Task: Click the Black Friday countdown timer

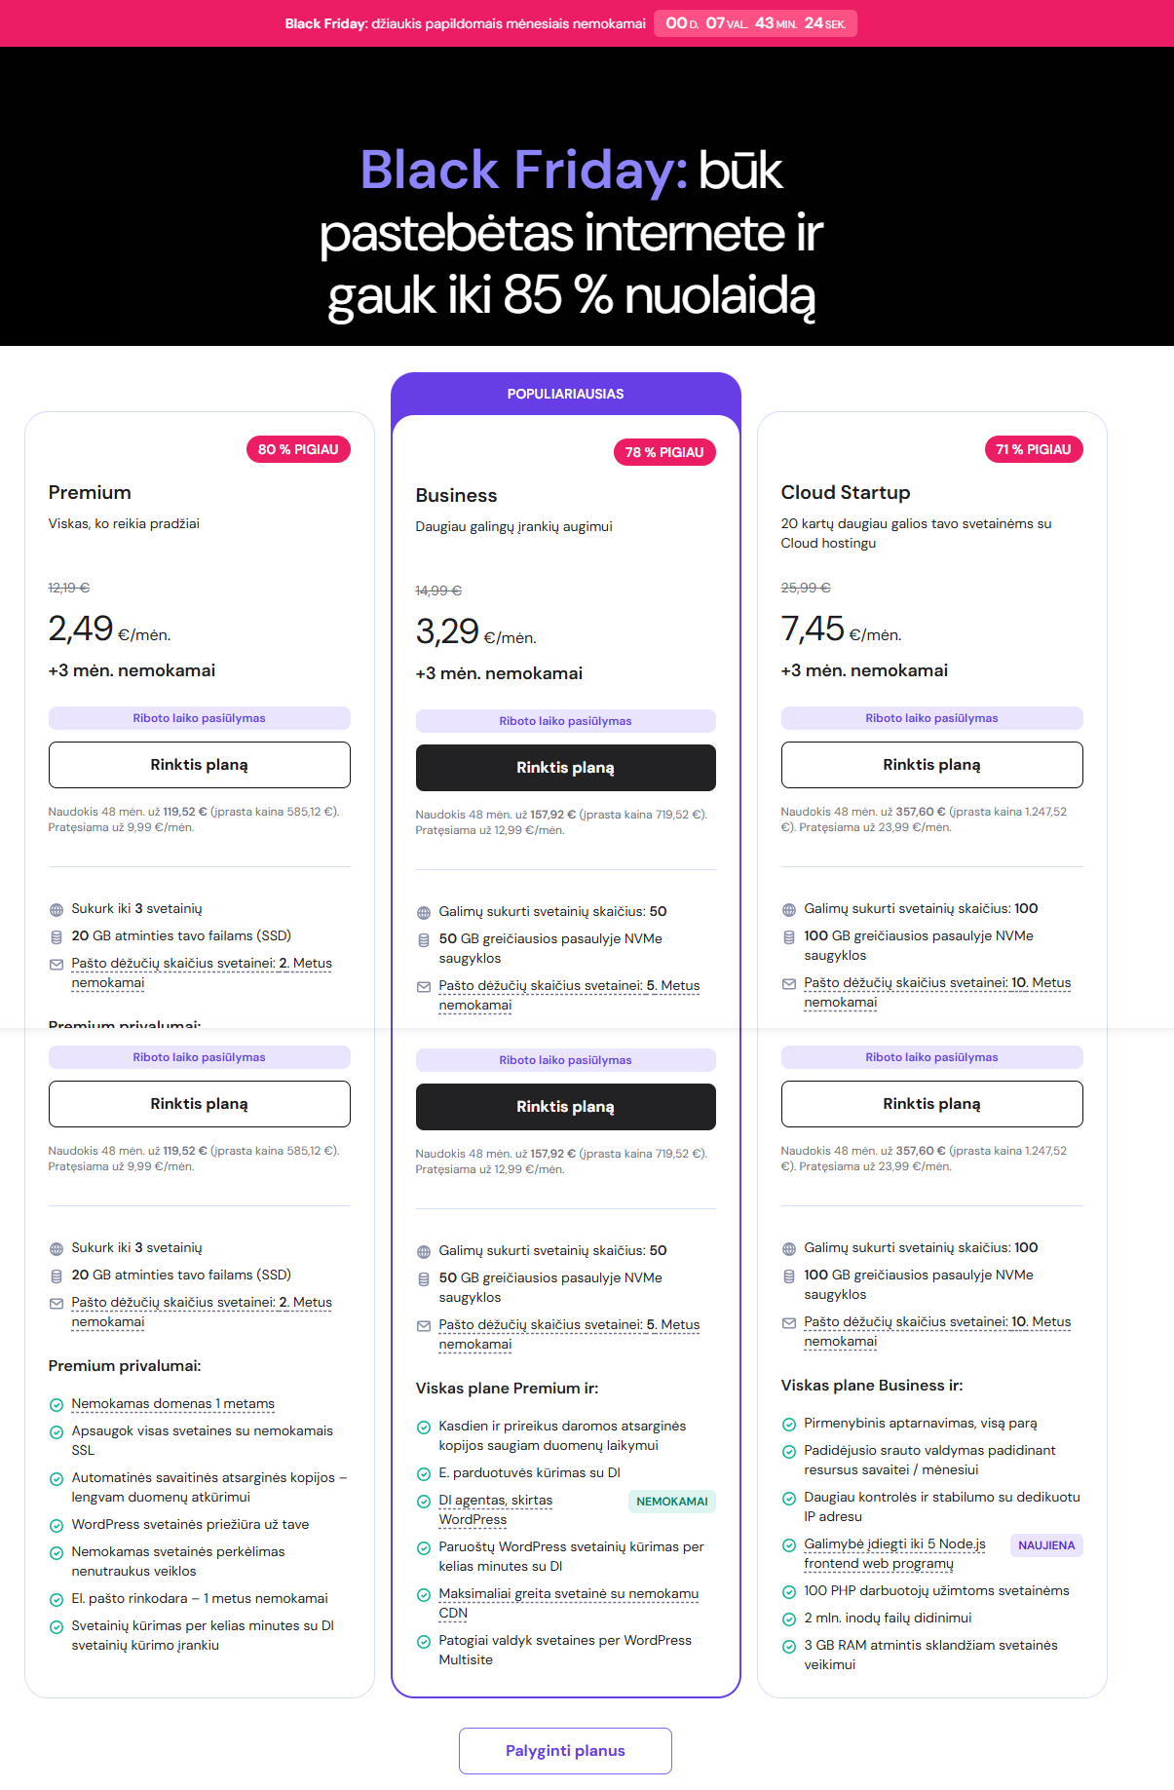Action: pos(755,23)
